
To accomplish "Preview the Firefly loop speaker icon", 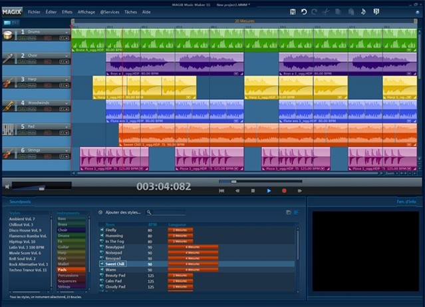I will point(102,230).
